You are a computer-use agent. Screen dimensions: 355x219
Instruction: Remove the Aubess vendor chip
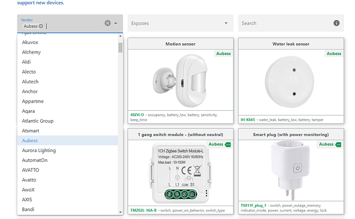(x=41, y=26)
